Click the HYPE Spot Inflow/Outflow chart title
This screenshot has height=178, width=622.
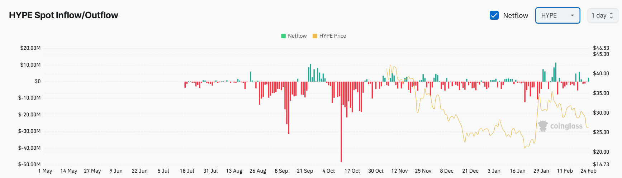(x=63, y=15)
